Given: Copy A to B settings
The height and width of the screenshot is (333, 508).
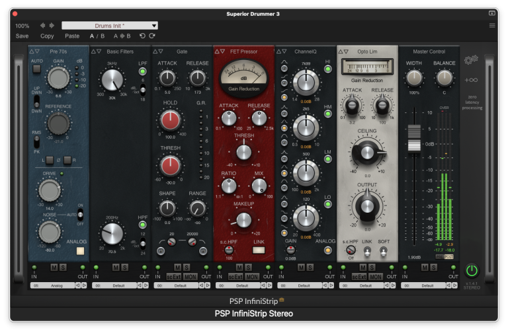Looking at the screenshot, I should pyautogui.click(x=122, y=36).
